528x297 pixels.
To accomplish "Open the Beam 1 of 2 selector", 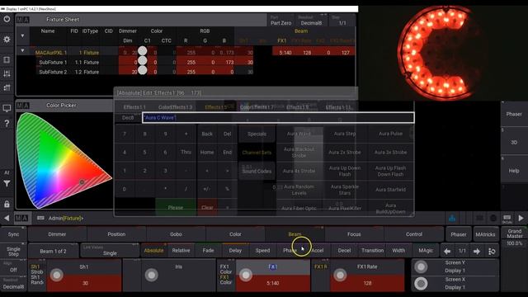I will [53, 251].
